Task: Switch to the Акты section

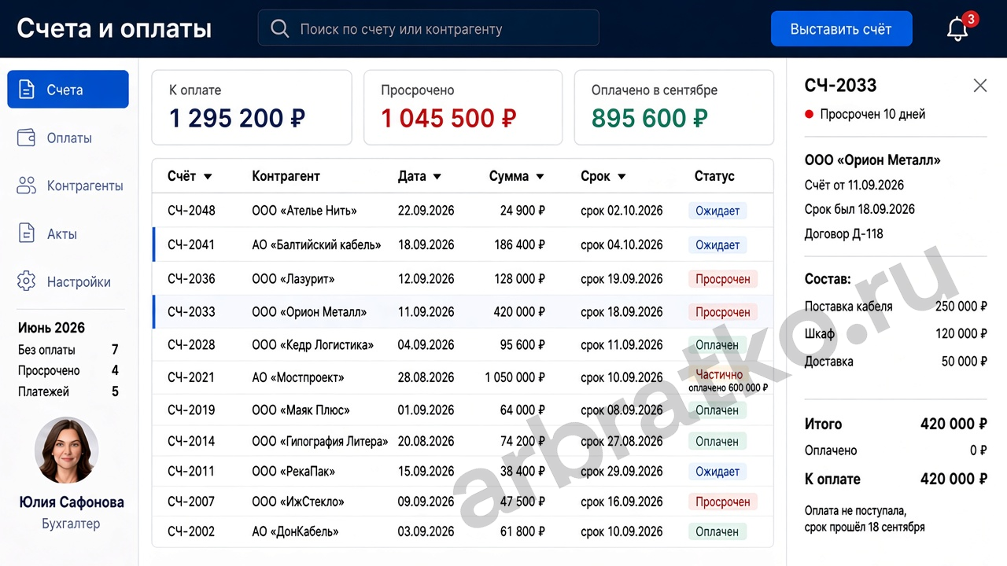Action: pyautogui.click(x=62, y=233)
